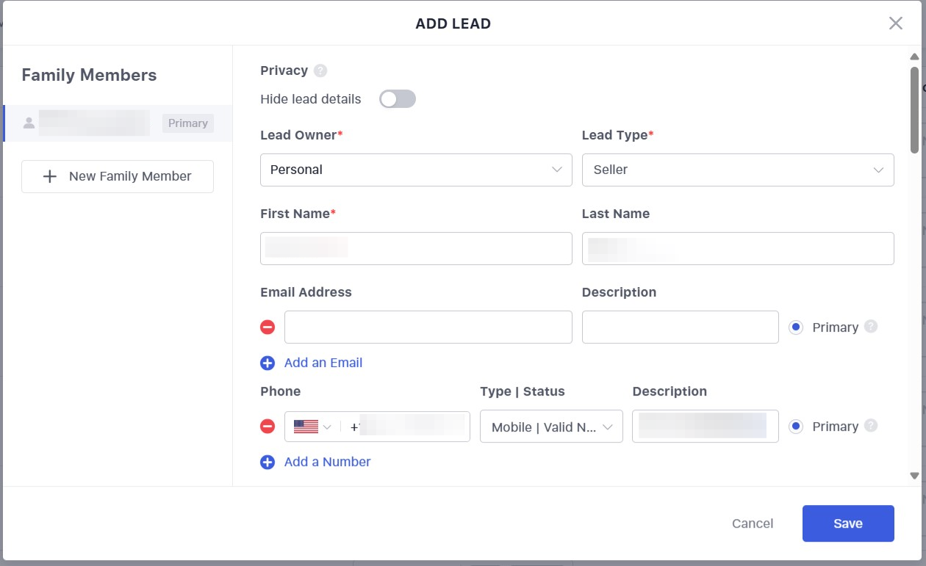Select Primary for the phone number

(x=795, y=426)
